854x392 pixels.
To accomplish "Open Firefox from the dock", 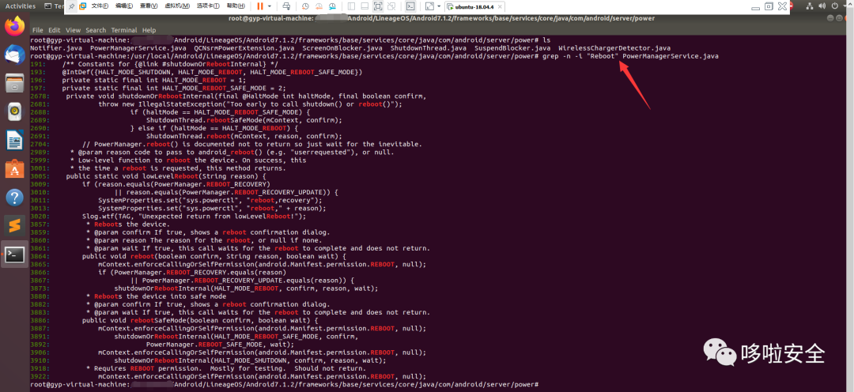I will click(15, 25).
